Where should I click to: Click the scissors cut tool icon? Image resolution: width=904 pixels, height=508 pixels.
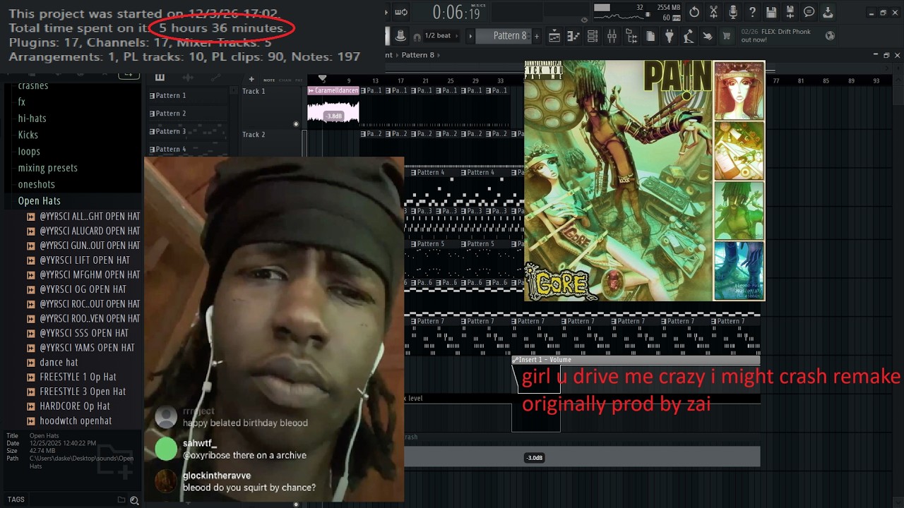(x=714, y=12)
